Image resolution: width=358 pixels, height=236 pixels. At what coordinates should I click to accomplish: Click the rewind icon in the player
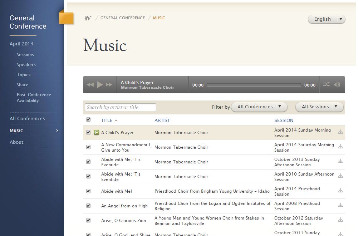[90, 84]
